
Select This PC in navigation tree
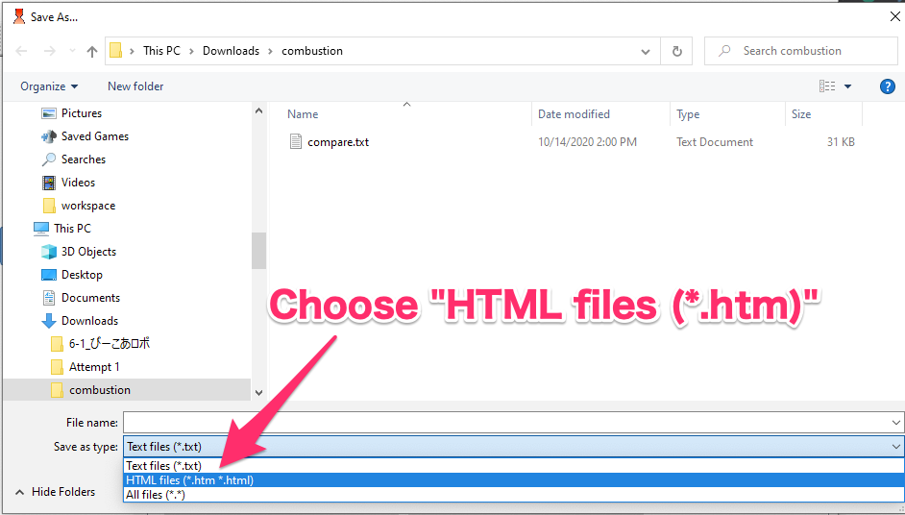(x=72, y=229)
